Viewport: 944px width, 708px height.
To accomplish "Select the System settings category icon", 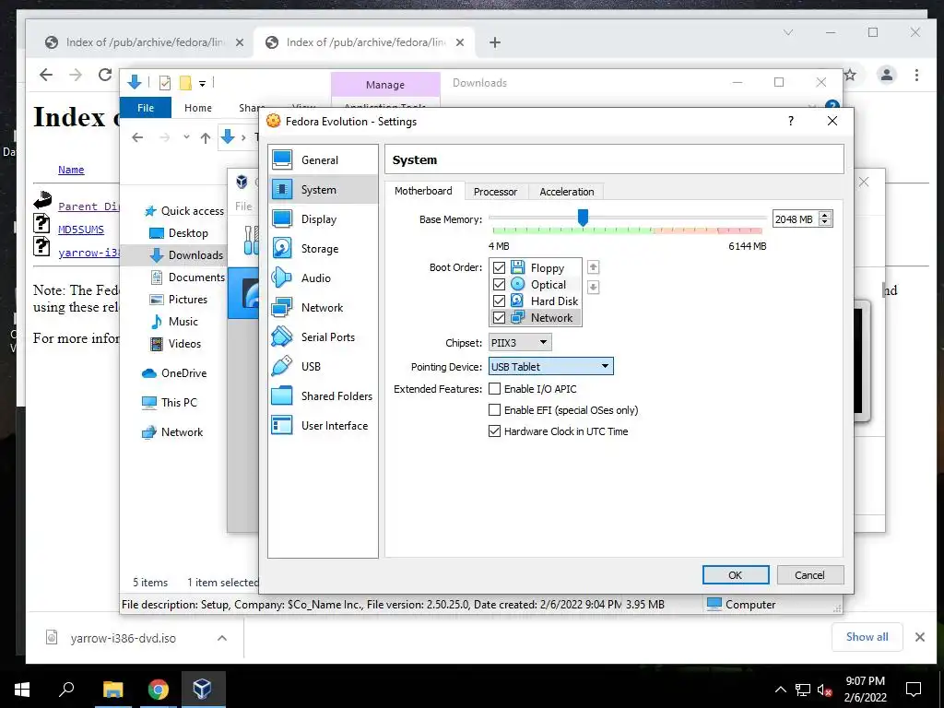I will (x=282, y=190).
